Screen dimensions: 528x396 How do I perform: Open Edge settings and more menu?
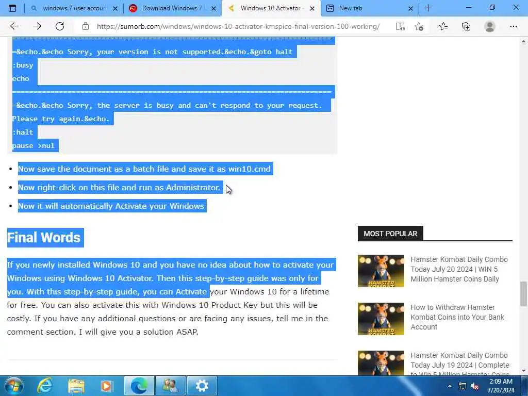[514, 26]
